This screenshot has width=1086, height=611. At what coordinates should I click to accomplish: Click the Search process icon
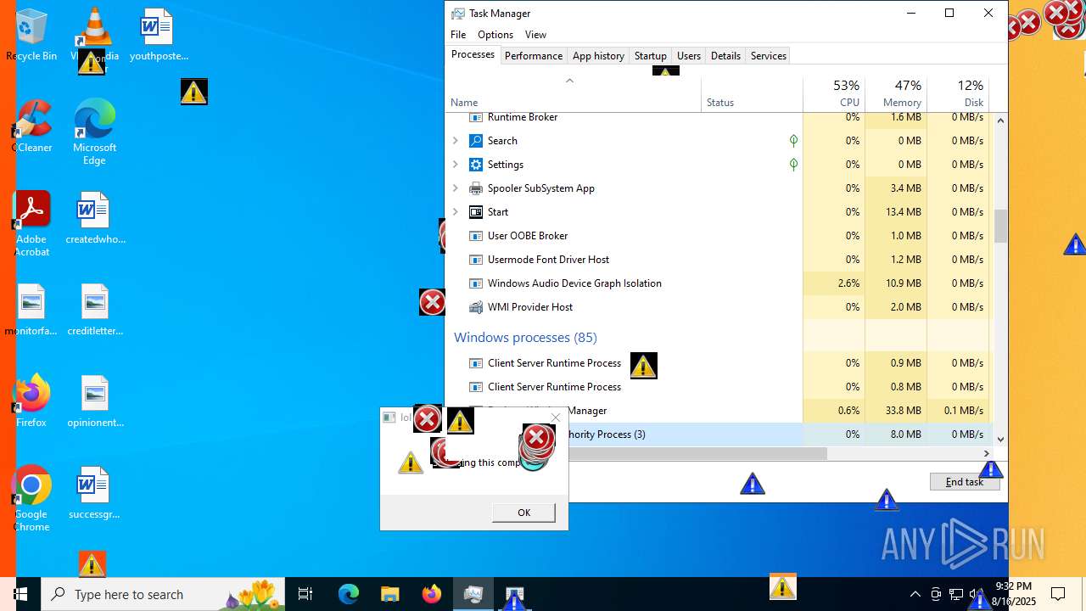pyautogui.click(x=476, y=141)
